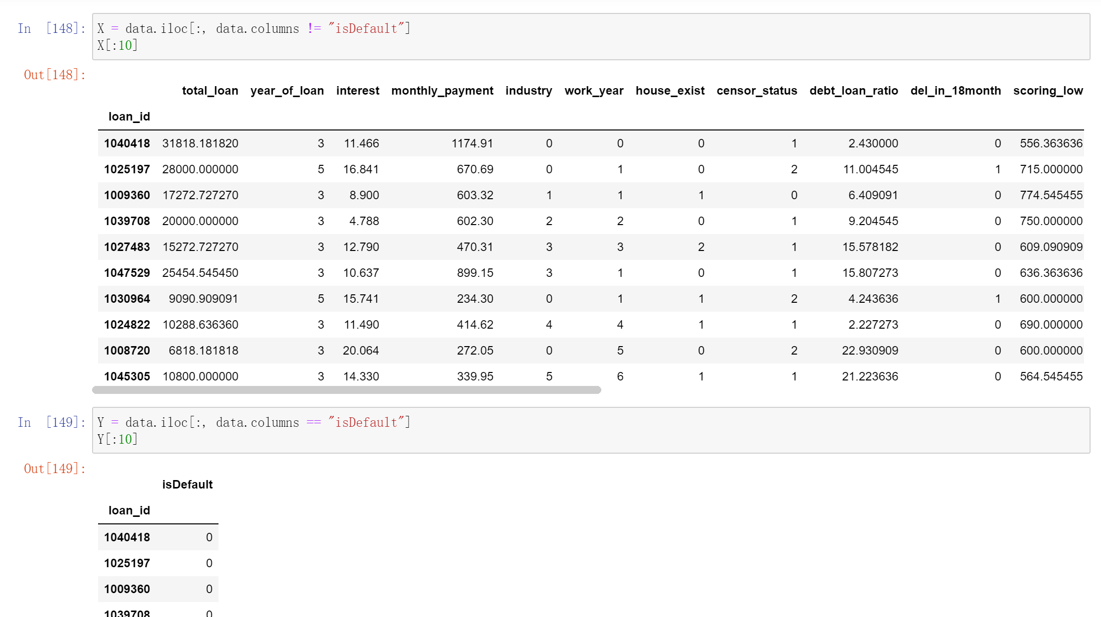Click row index 1027483
The width and height of the screenshot is (1101, 617).
(127, 247)
